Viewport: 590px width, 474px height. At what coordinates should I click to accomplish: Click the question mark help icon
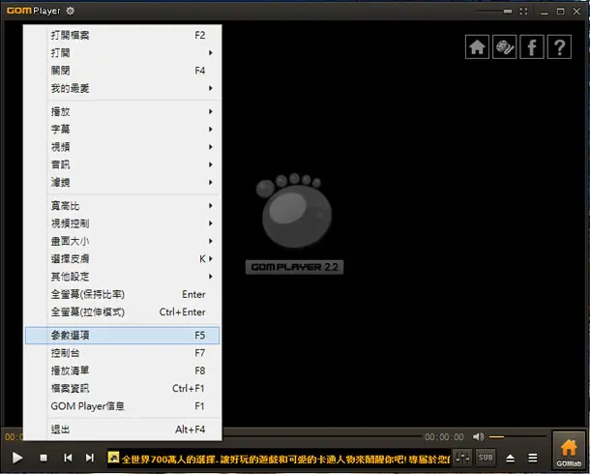pos(559,47)
